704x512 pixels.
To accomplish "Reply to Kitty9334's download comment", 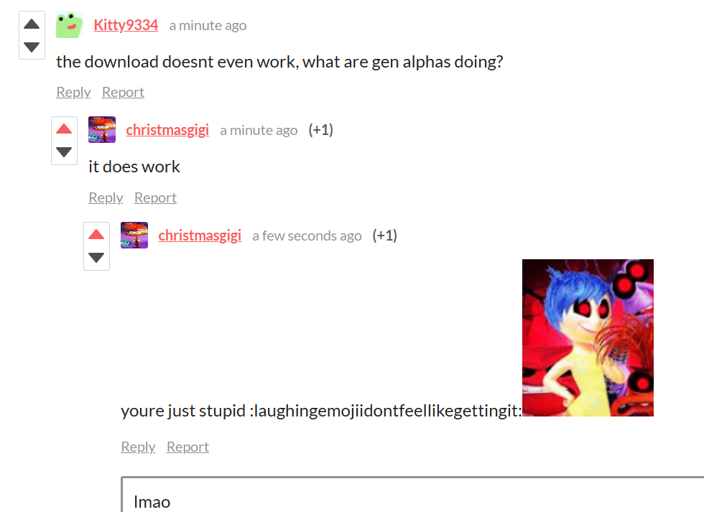I will point(73,93).
